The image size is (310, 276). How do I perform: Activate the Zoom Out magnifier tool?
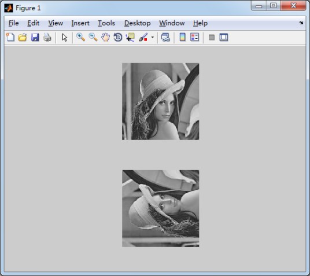click(x=93, y=37)
